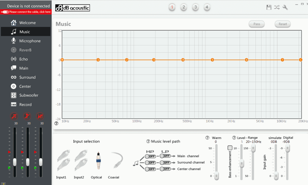Screen dimensions: 308x185
Task: Toggle the red effect mute icon
Action: [40, 116]
